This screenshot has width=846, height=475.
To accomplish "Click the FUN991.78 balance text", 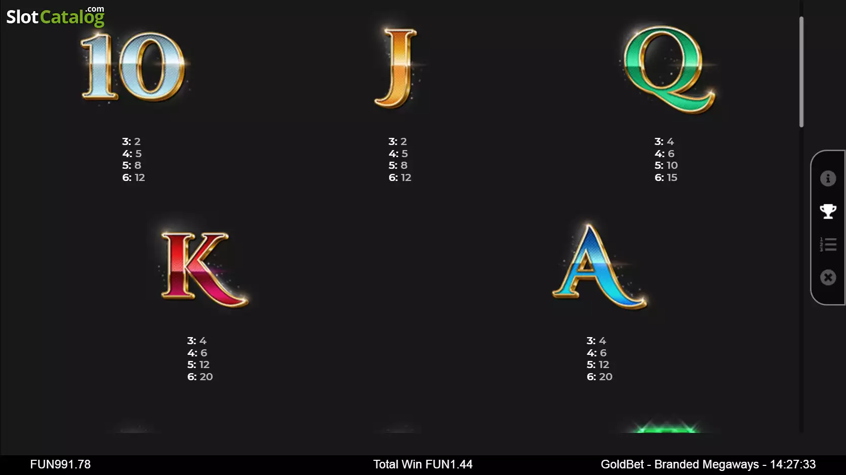I will coord(60,464).
